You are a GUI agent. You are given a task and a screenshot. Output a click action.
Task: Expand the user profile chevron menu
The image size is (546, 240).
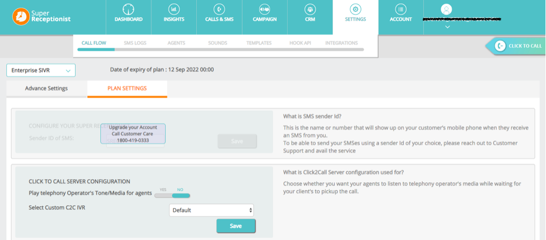point(447,27)
